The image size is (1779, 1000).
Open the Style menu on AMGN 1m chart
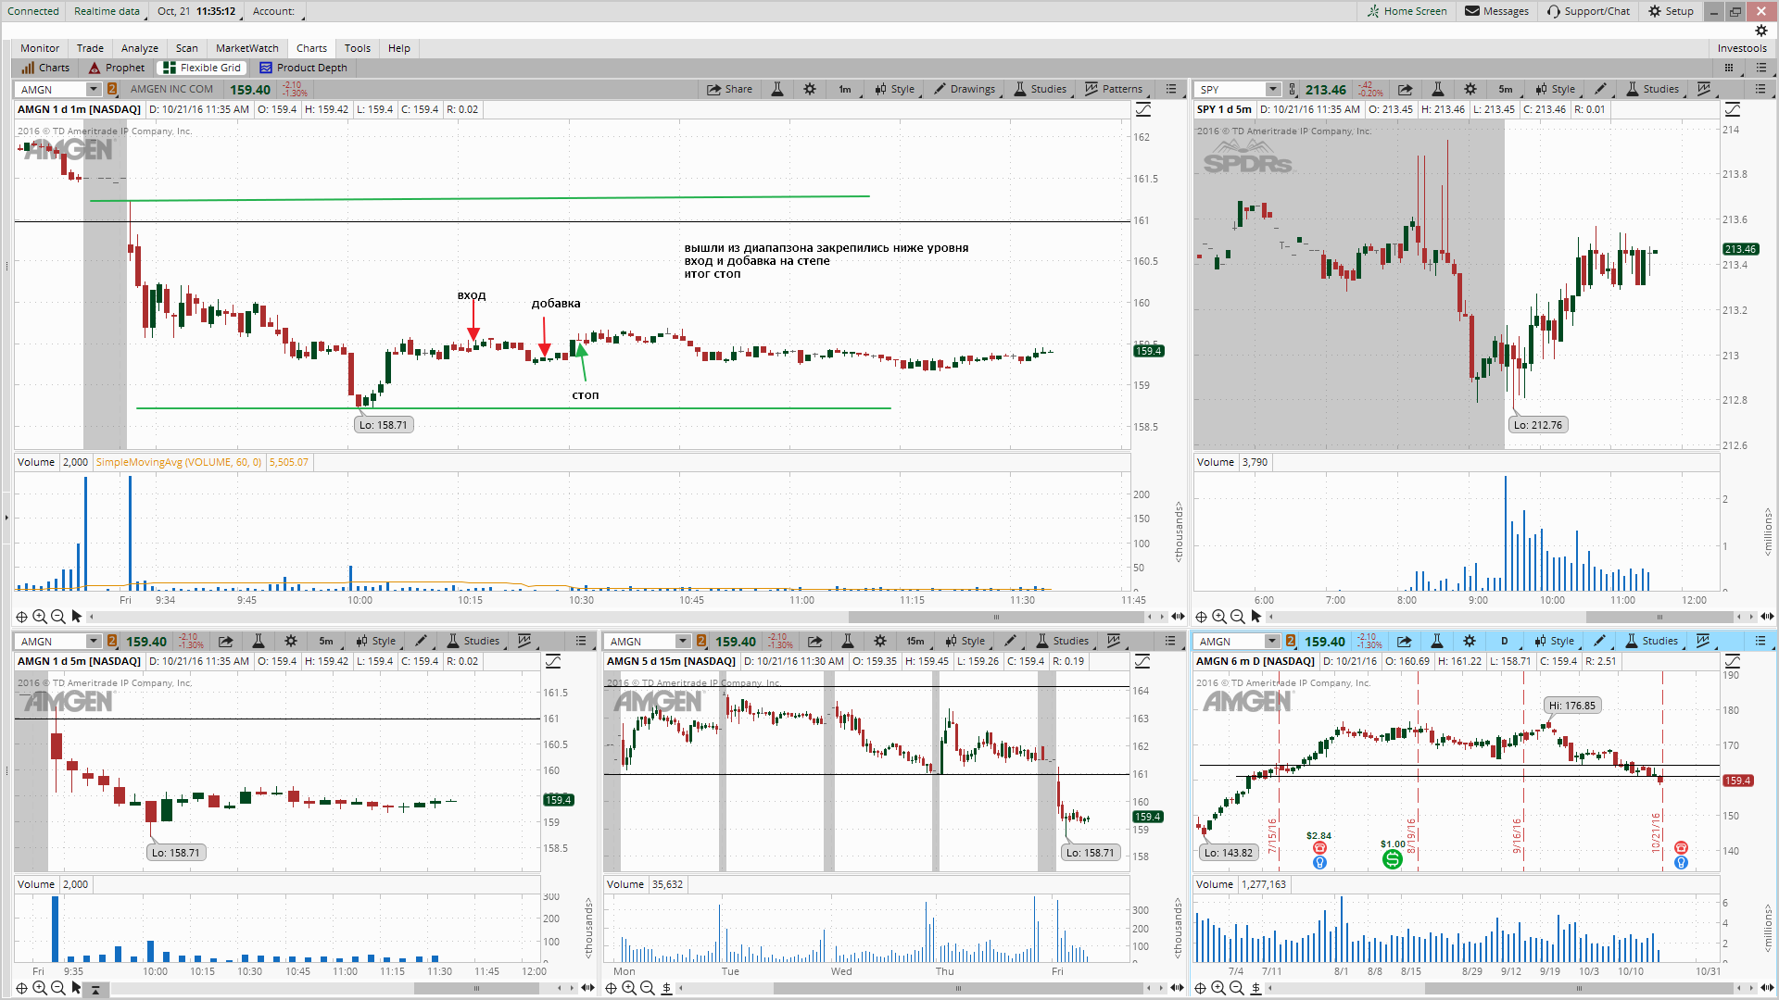pos(894,90)
